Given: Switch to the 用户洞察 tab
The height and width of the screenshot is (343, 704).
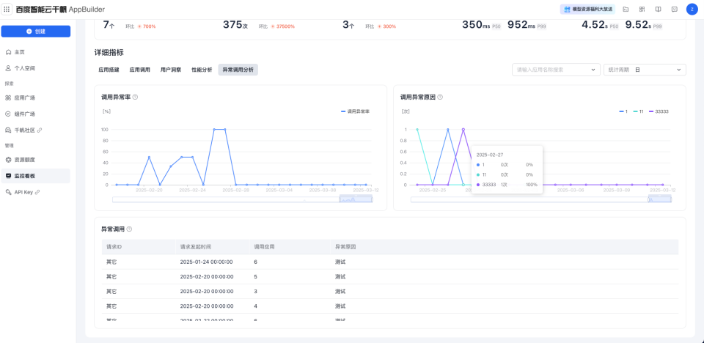Looking at the screenshot, I should [x=171, y=70].
